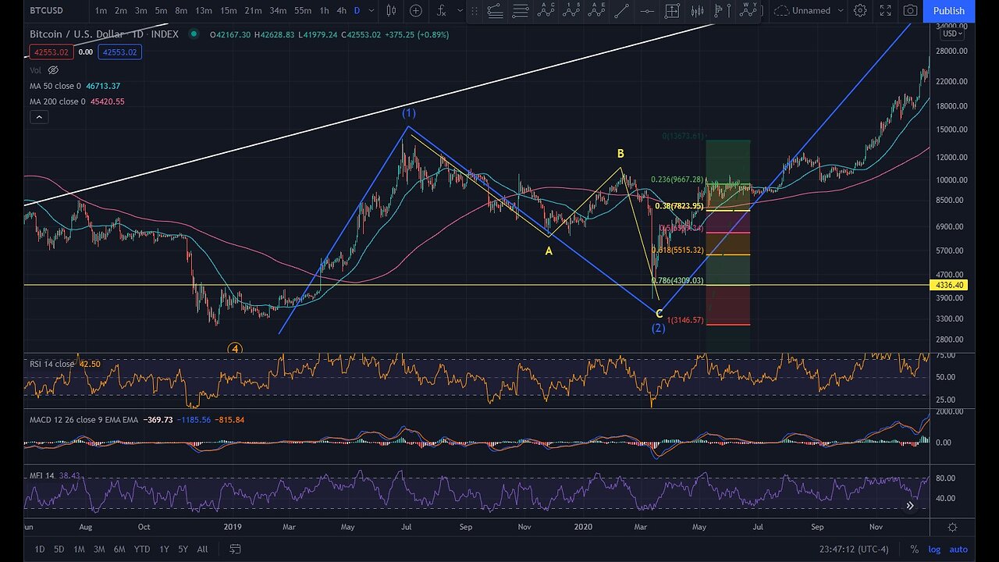Take a chart snapshot with camera icon
This screenshot has width=999, height=562.
tap(910, 11)
